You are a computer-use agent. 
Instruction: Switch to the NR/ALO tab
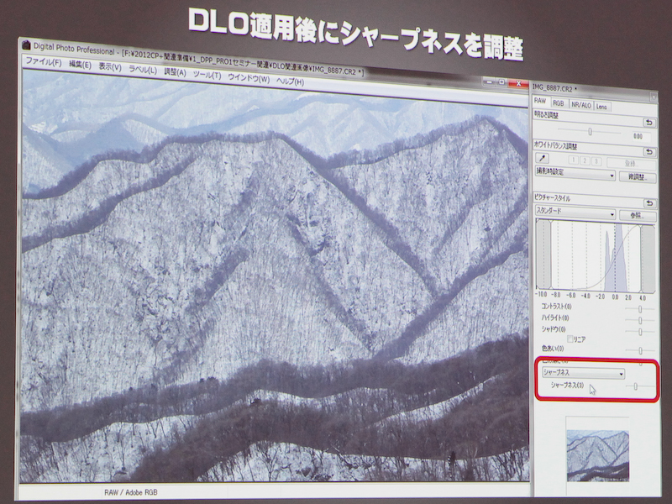581,104
